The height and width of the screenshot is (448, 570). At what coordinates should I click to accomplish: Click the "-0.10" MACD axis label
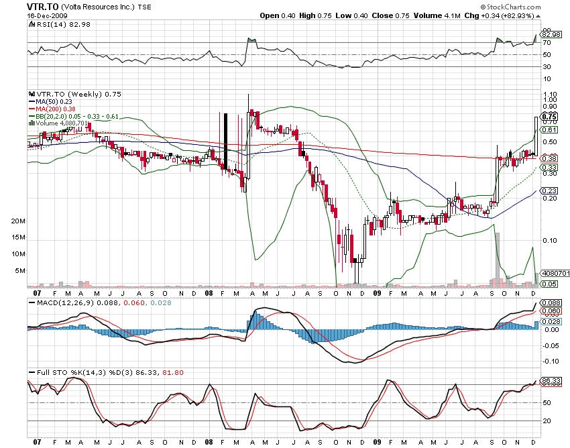tap(551, 361)
